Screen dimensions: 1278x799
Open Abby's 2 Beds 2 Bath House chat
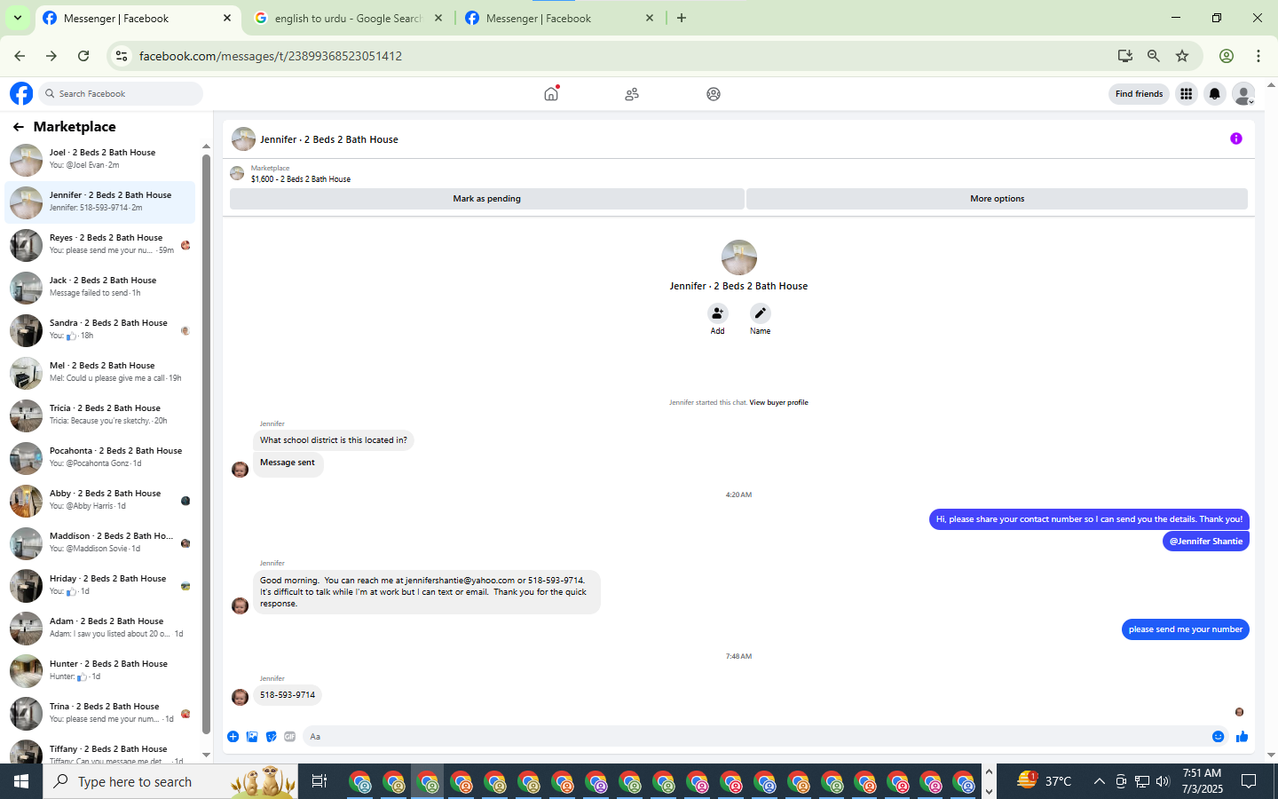100,501
